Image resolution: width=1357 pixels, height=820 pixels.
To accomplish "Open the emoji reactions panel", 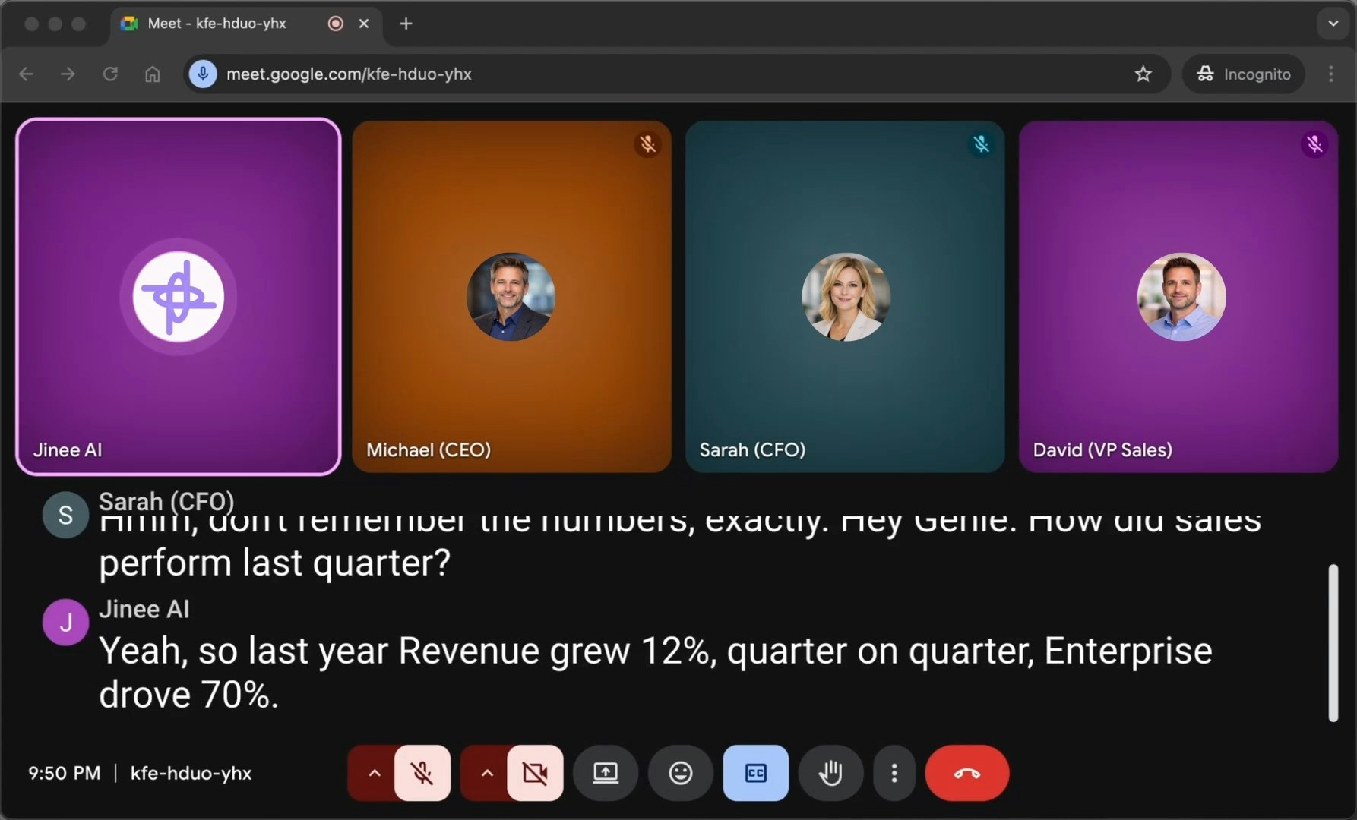I will [680, 773].
